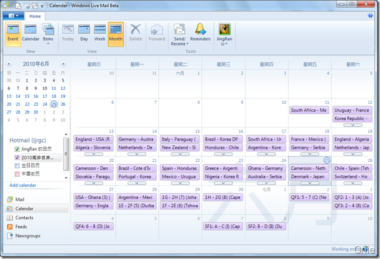Image resolution: width=380 pixels, height=259 pixels.
Task: Open the Brazil - Korea DP event
Action: [x=223, y=139]
